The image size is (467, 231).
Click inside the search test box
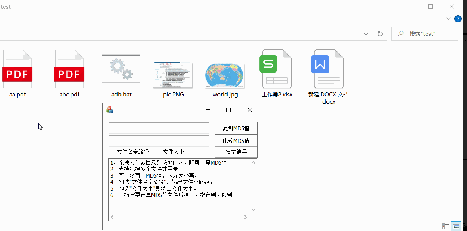coord(426,34)
